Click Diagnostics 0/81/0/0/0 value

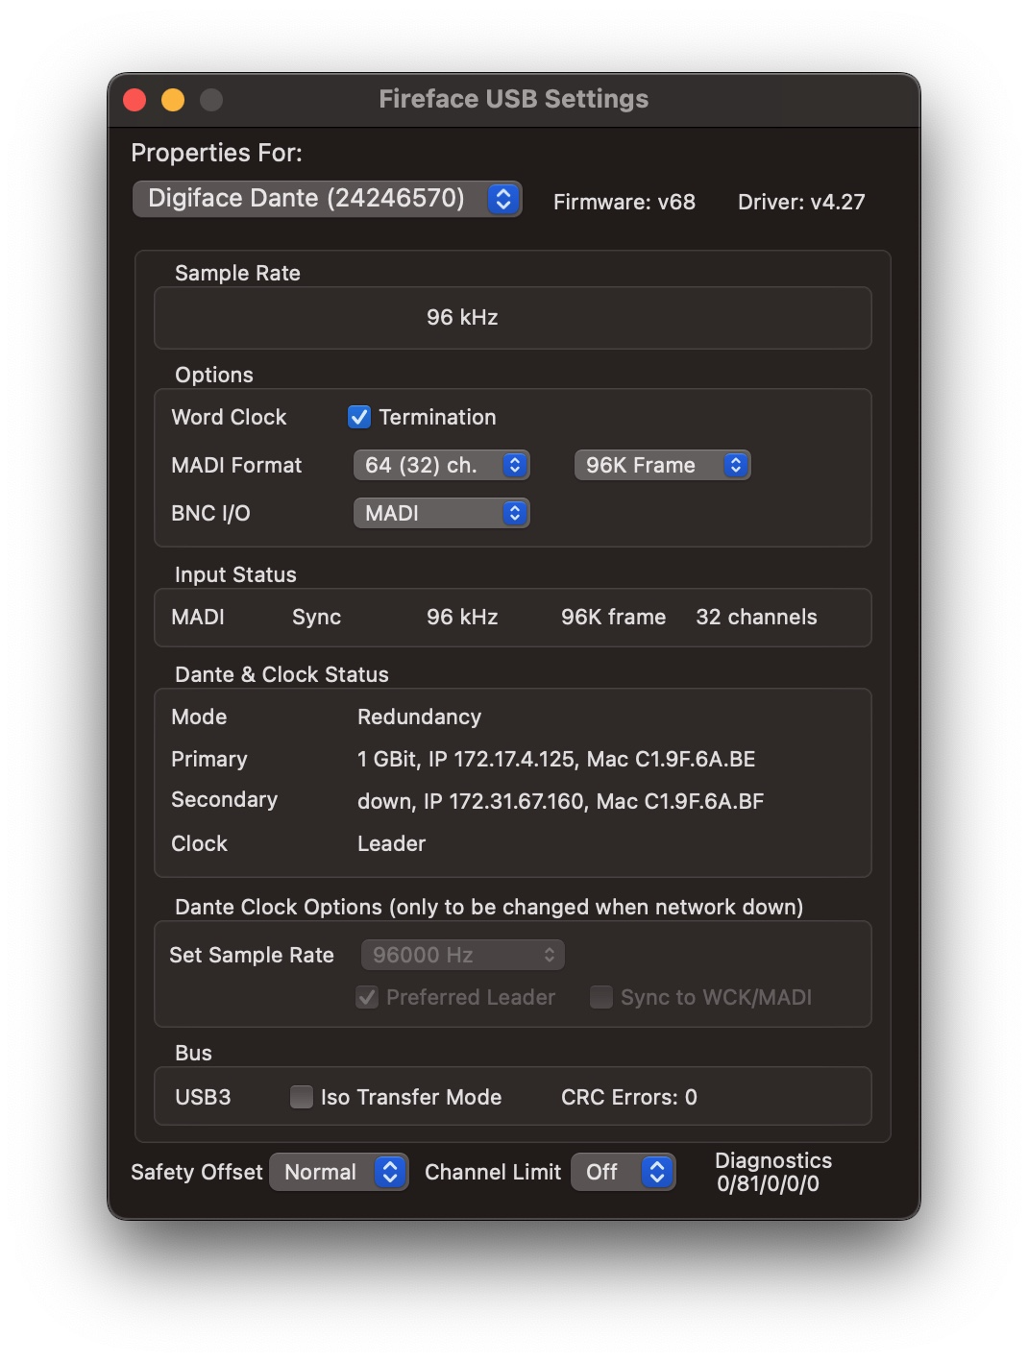click(x=769, y=1183)
